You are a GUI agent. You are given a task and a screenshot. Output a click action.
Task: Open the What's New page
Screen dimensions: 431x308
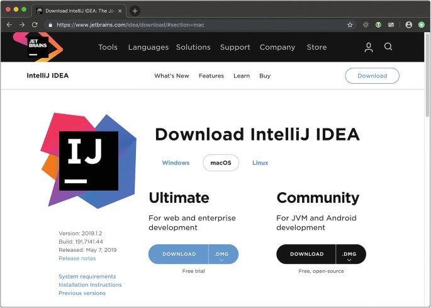pos(172,76)
